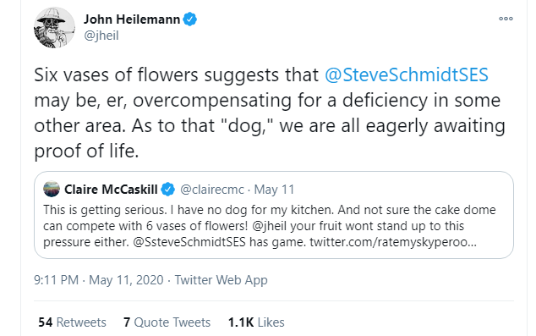Open the quoted Claire McCaskill tweet text
Image resolution: width=536 pixels, height=336 pixels.
click(270, 226)
